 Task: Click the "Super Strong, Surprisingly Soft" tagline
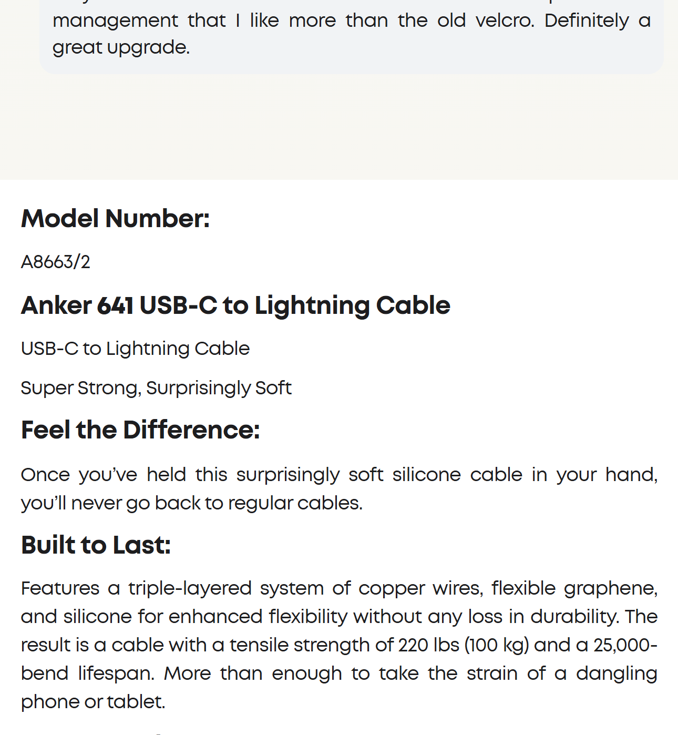pyautogui.click(x=156, y=388)
